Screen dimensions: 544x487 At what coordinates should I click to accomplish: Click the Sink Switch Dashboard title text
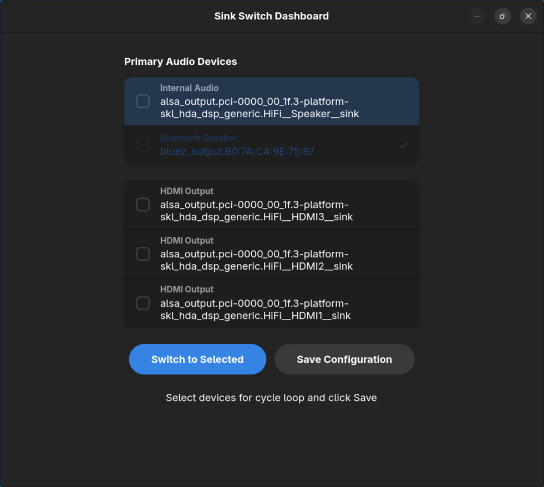coord(271,16)
